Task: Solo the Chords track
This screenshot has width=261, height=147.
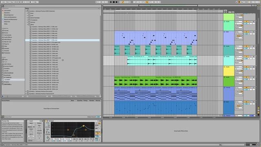Action: click(x=251, y=87)
